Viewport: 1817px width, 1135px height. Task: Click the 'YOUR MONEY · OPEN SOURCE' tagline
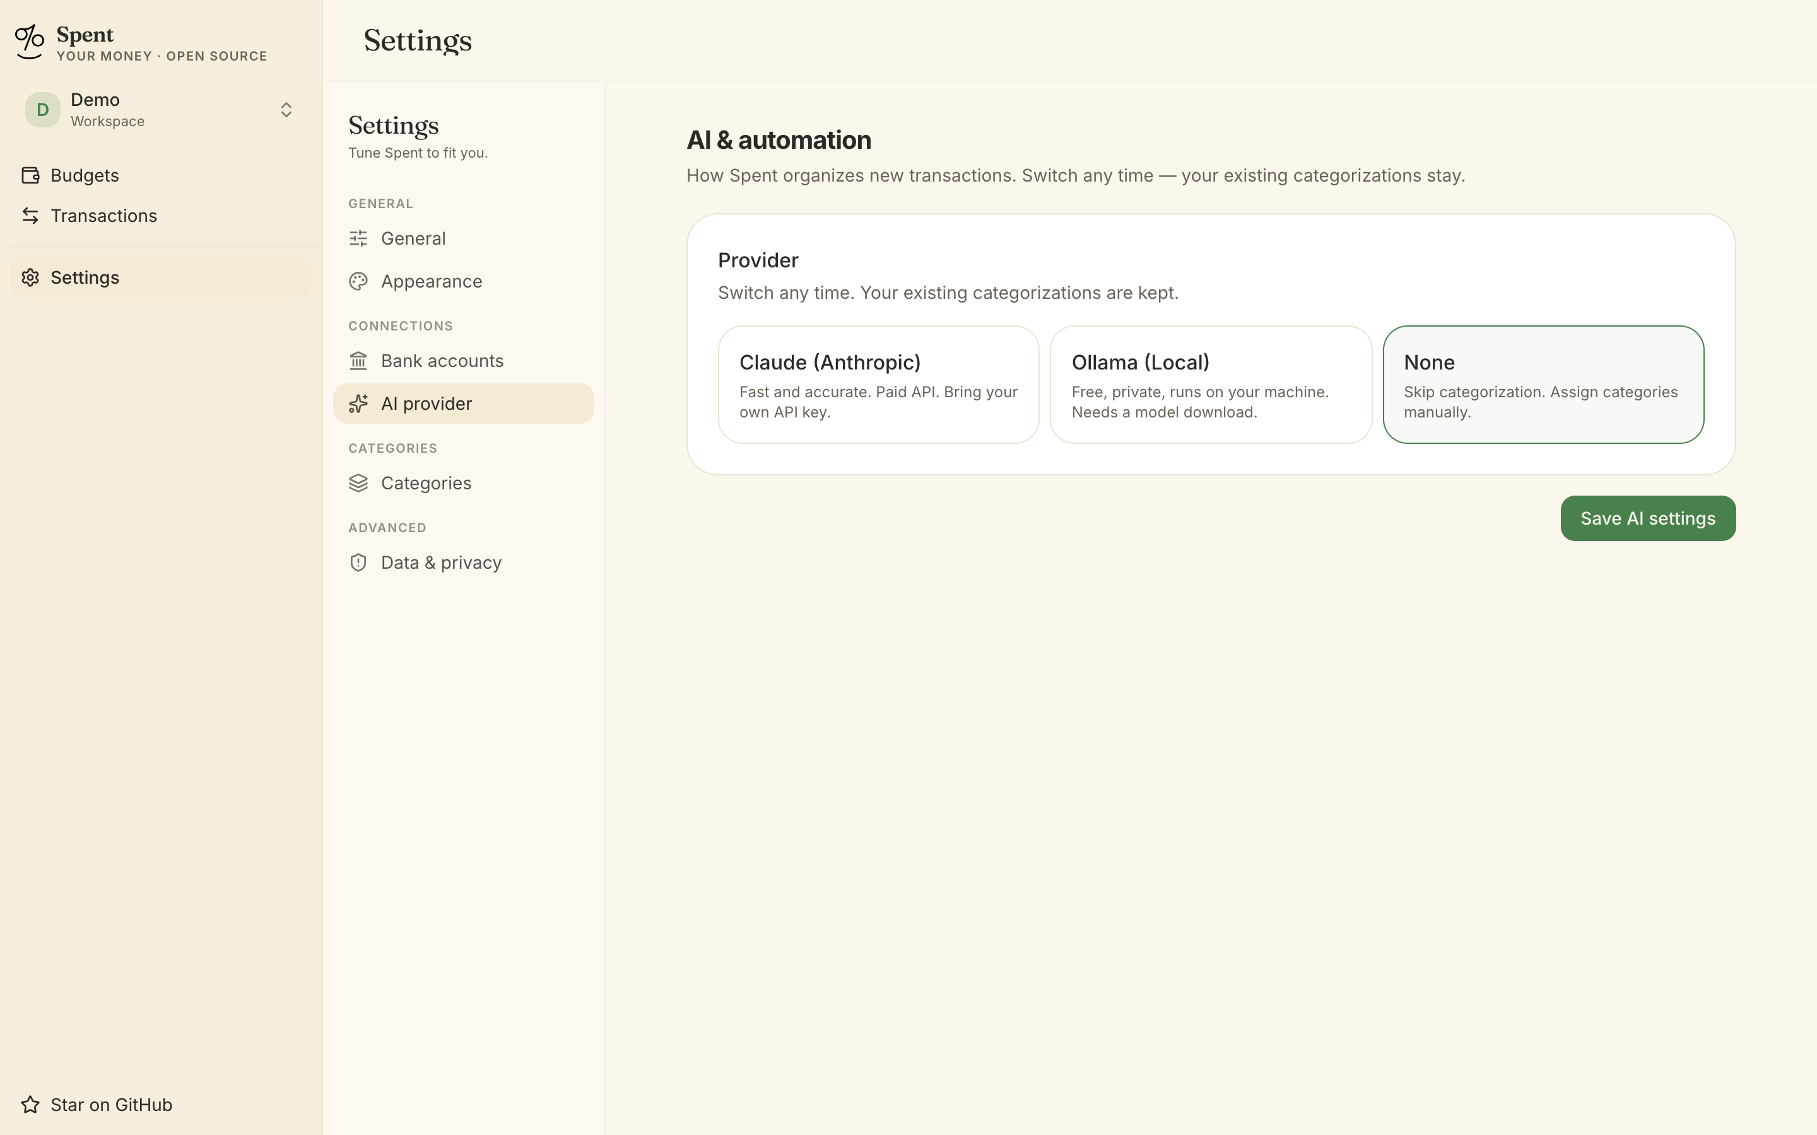tap(162, 56)
